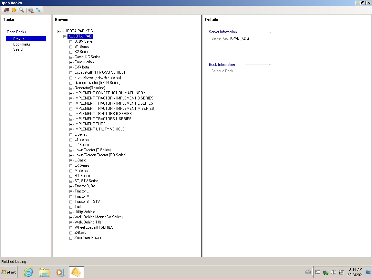372x279 pixels.
Task: Select Lawn/Garden Tractor (GR Series)
Action: [100, 155]
